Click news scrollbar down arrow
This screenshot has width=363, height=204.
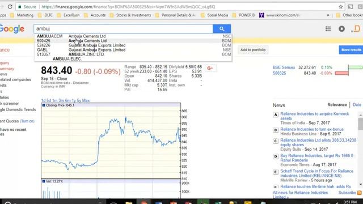tap(361, 184)
